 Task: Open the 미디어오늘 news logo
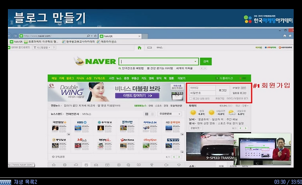click(104, 140)
